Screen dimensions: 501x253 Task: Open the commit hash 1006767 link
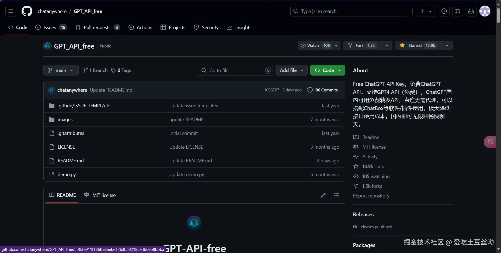[272, 90]
